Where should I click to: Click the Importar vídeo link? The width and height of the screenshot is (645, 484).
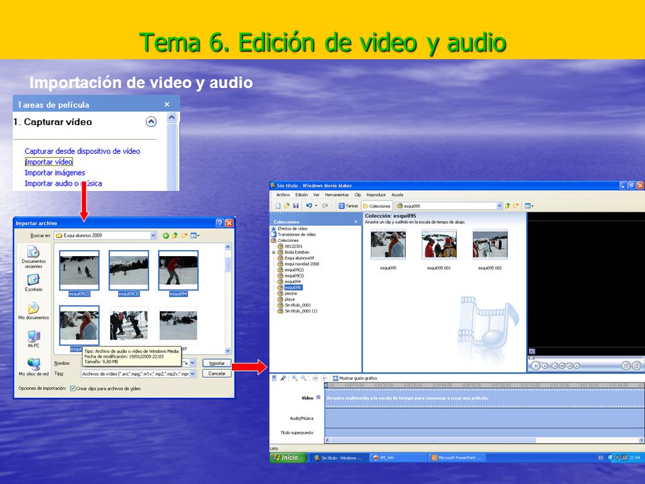48,162
